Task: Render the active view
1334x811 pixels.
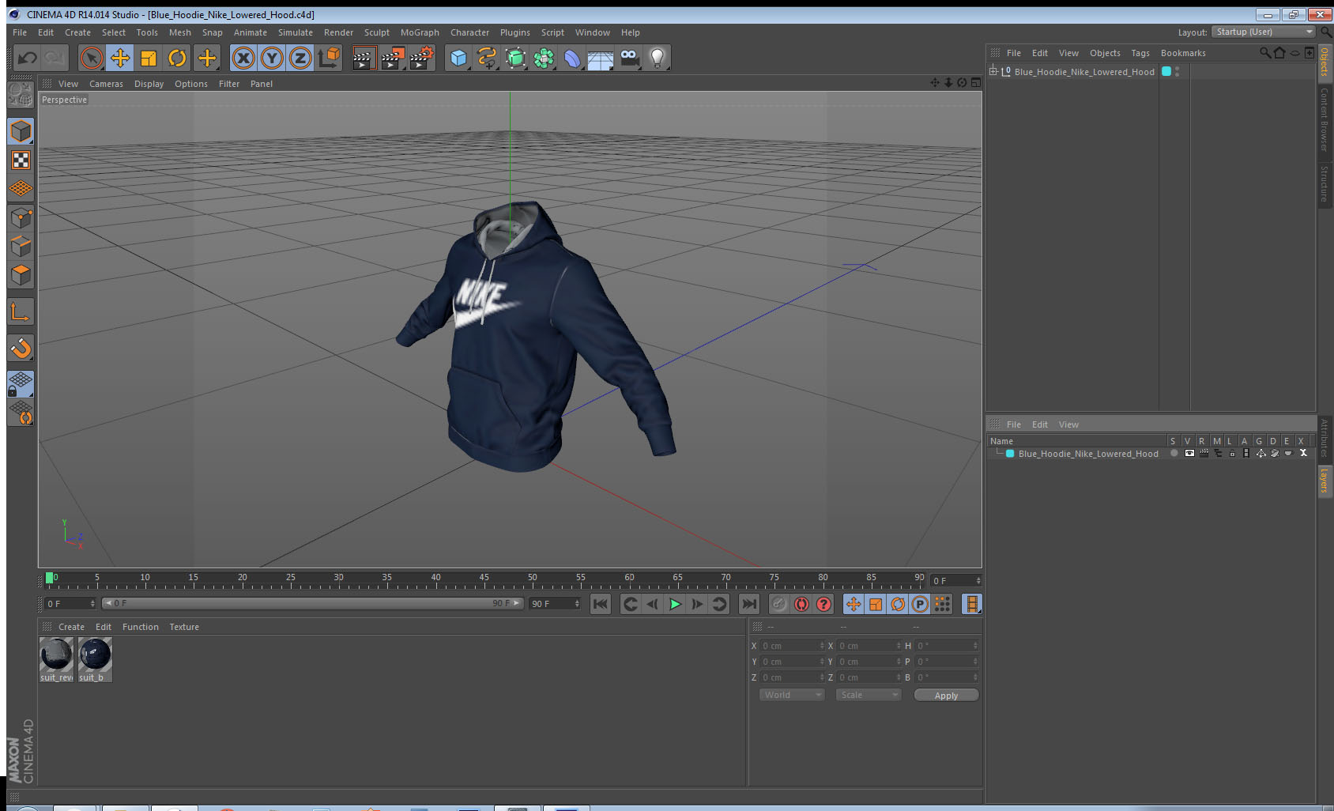Action: point(363,58)
